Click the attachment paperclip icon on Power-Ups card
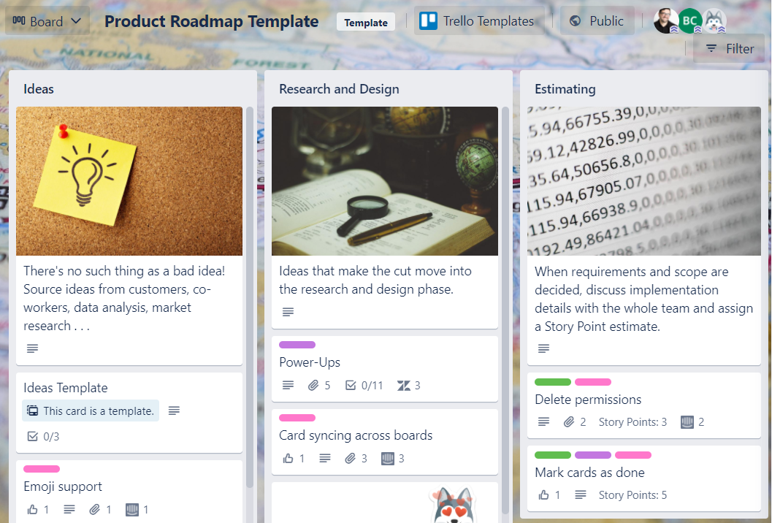 [313, 386]
